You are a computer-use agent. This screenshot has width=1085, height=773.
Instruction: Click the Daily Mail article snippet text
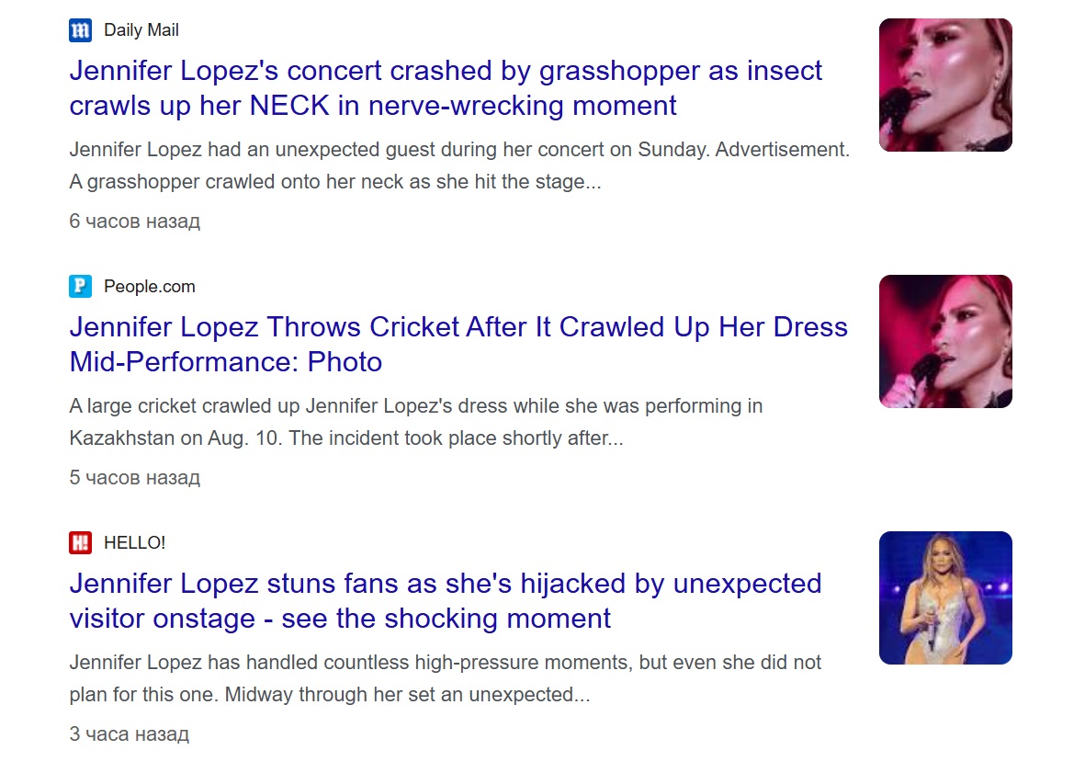[x=458, y=165]
